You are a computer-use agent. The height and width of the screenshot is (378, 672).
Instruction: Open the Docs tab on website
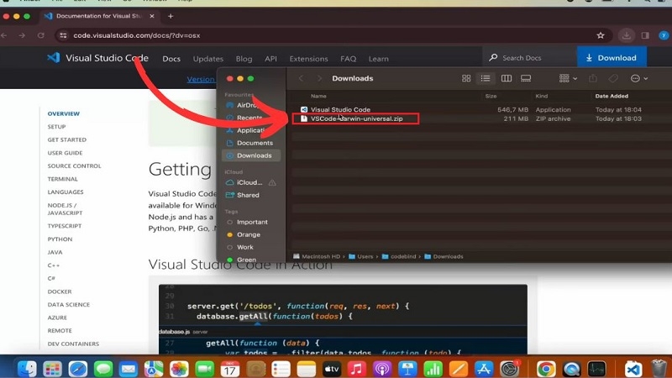171,59
